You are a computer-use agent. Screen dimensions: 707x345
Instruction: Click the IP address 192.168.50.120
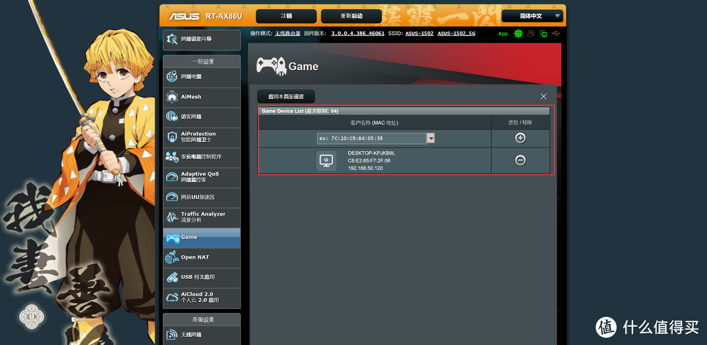coord(366,168)
